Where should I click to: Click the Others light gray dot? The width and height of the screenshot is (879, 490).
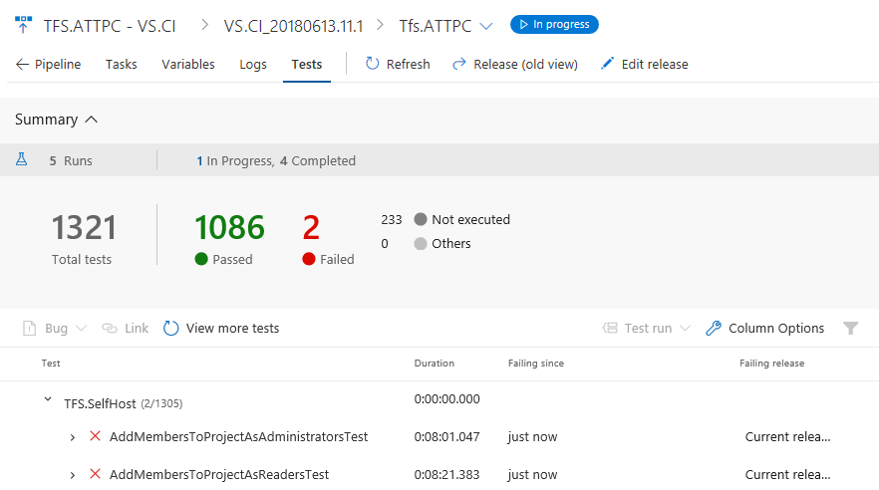[x=421, y=244]
